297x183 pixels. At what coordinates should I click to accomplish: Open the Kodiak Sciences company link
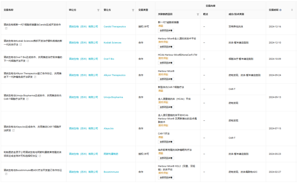[x=112, y=43]
